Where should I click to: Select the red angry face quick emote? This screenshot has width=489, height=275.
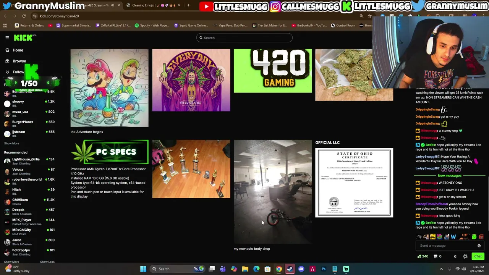tap(481, 237)
